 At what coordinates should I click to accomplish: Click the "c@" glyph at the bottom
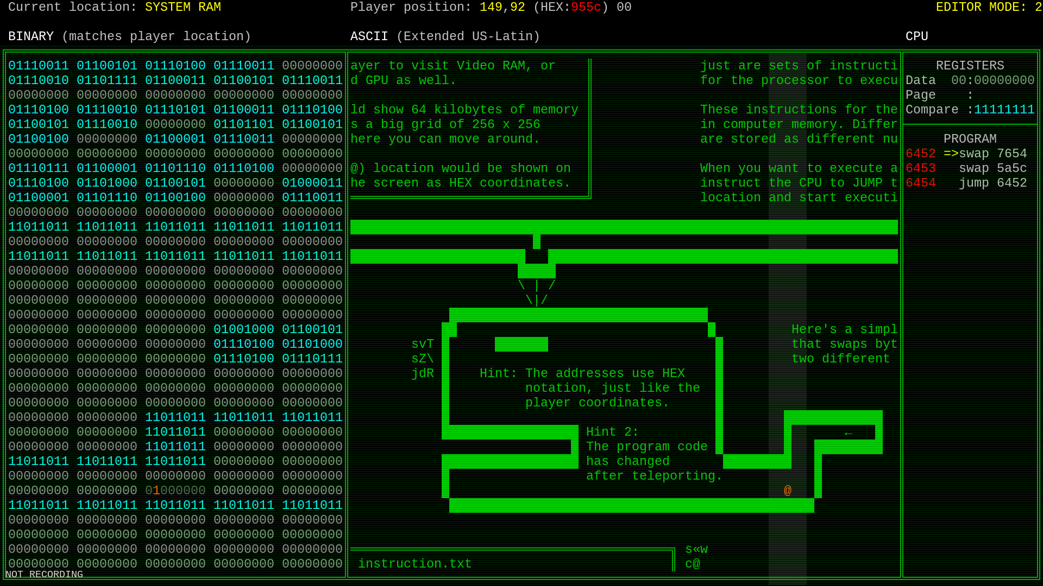coord(693,564)
